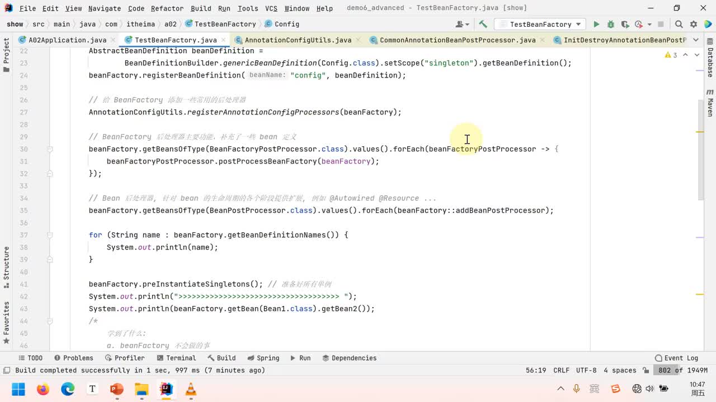This screenshot has width=716, height=402.
Task: Collapse the lambda block at line 30
Action: [x=50, y=149]
